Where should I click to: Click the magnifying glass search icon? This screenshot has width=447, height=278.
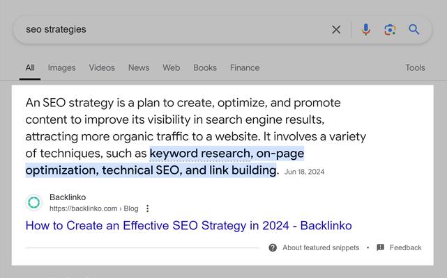pyautogui.click(x=414, y=29)
